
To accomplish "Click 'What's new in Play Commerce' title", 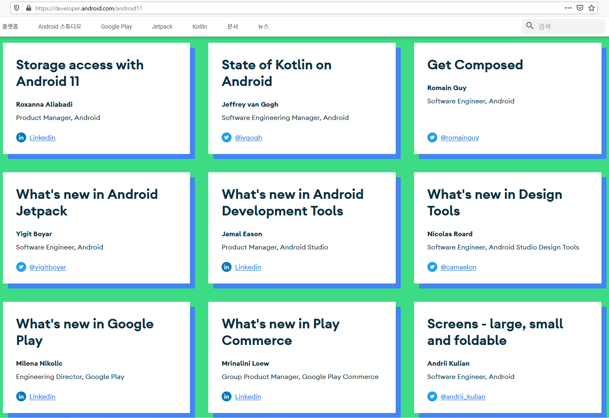I will 281,332.
